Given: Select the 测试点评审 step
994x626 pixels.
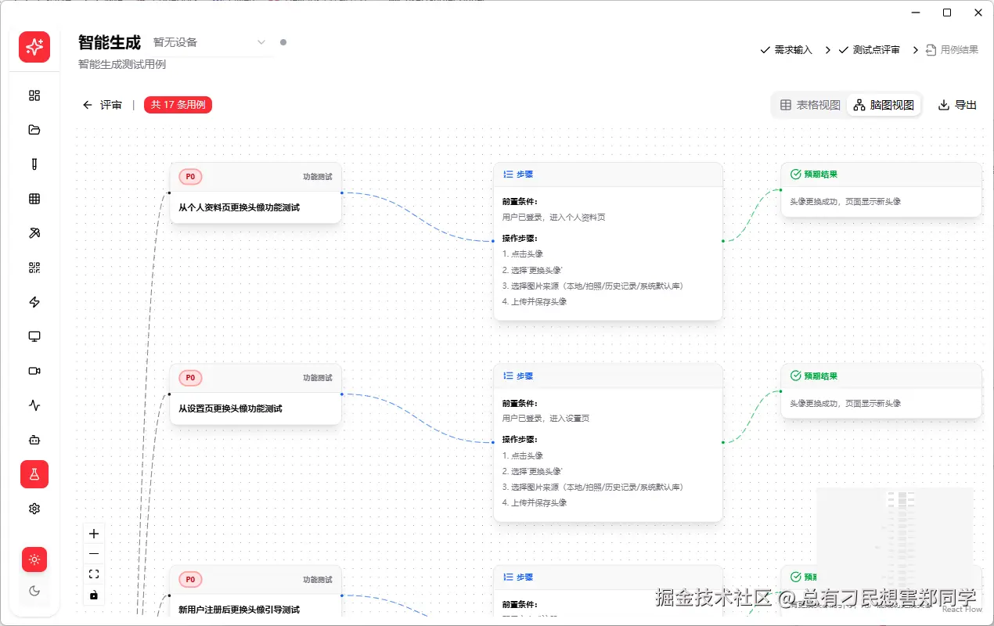Looking at the screenshot, I should 869,49.
